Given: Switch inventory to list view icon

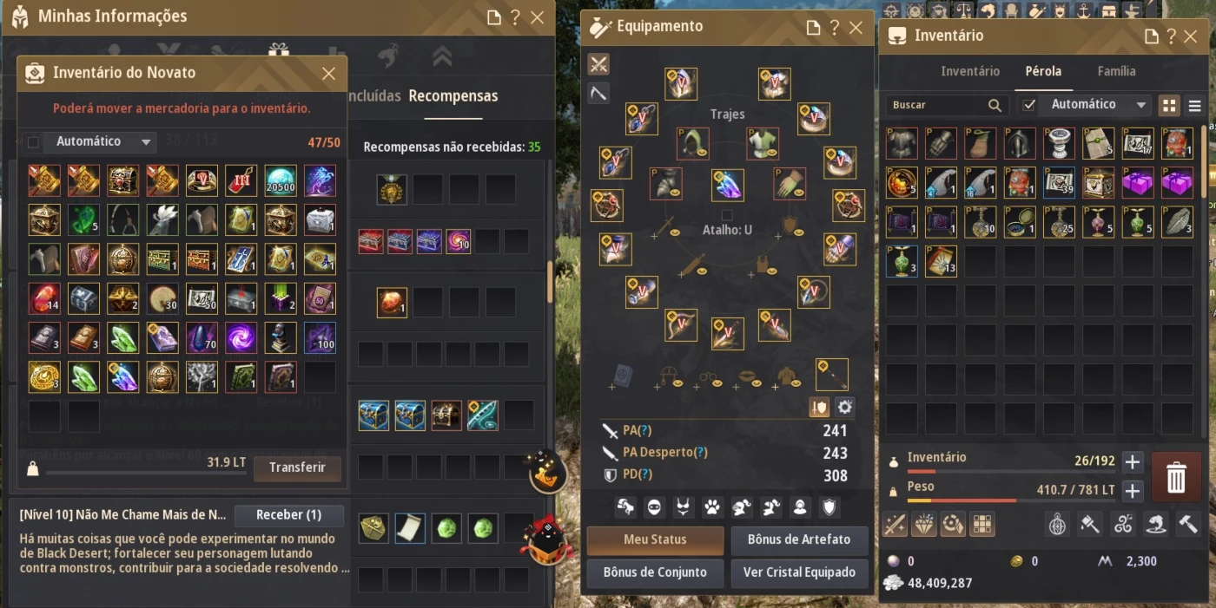Looking at the screenshot, I should [1195, 106].
